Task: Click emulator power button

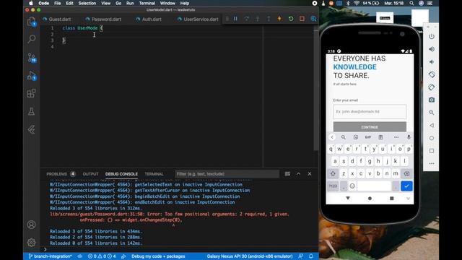Action: 432,36
